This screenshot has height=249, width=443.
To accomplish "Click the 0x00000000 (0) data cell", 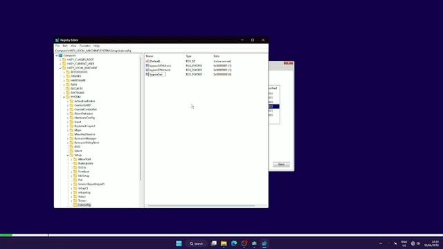I will coord(222,75).
